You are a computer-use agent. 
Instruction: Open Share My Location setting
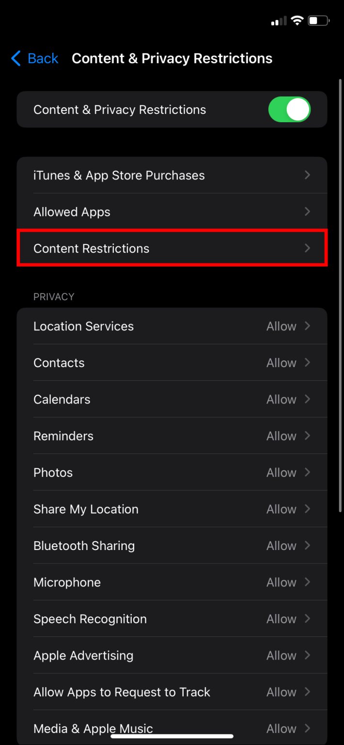coord(172,509)
